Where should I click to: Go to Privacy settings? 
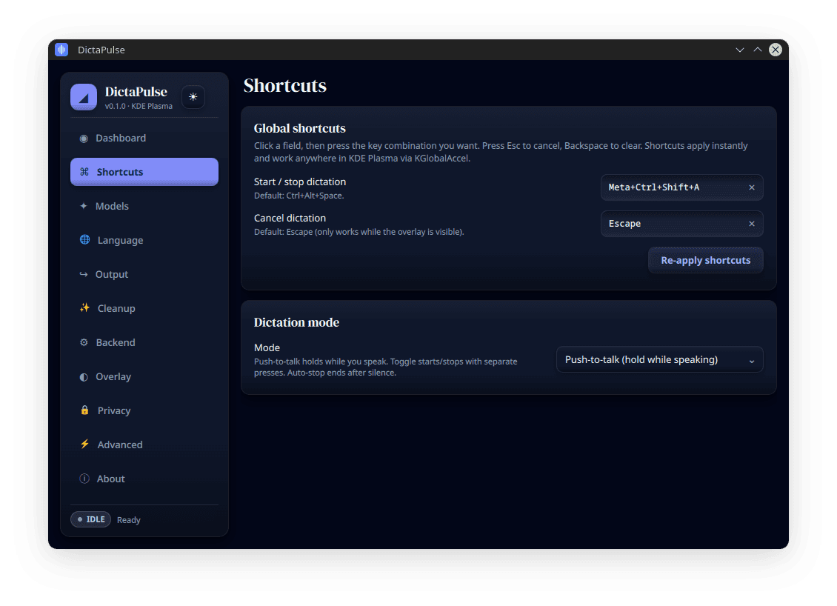click(144, 410)
